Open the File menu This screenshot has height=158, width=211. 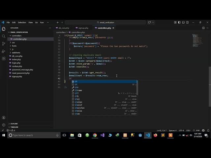pos(8,22)
